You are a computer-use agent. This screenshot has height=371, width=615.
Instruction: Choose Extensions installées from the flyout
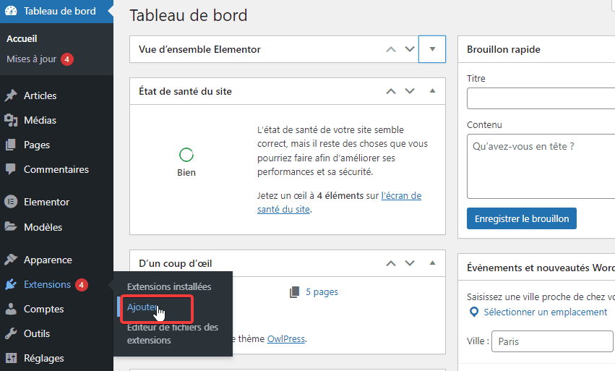pyautogui.click(x=169, y=286)
